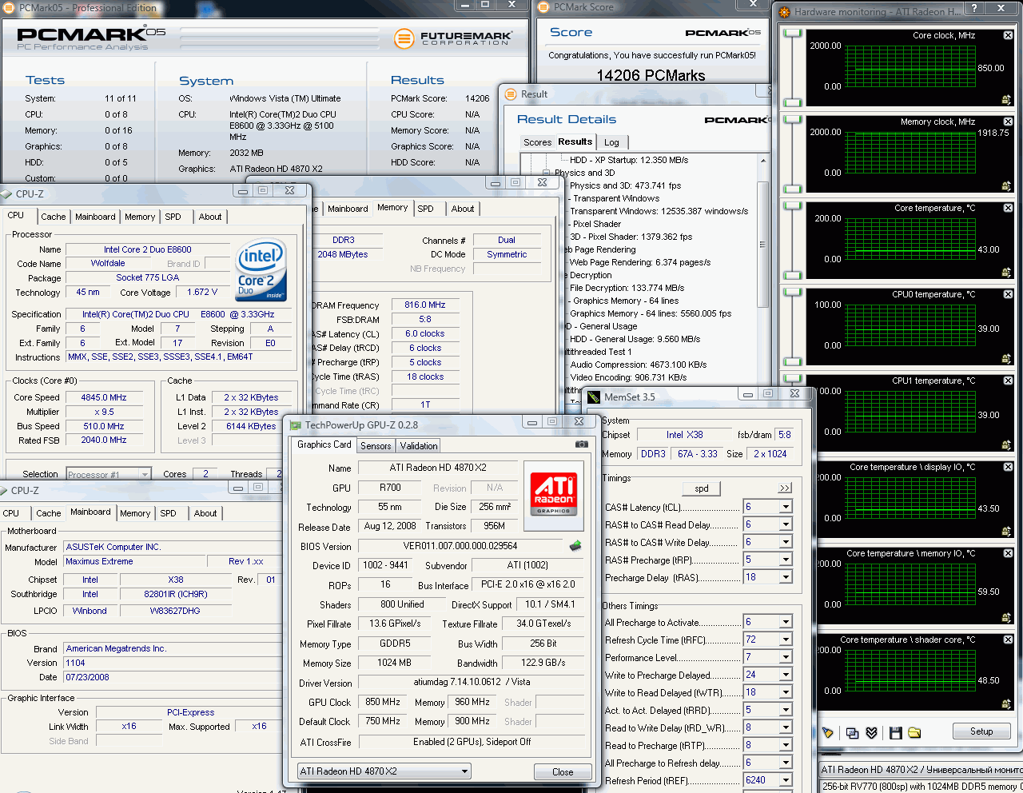Click the lock icon on Core temperature graph
Viewport: 1023px width, 793px height.
coord(1007,272)
